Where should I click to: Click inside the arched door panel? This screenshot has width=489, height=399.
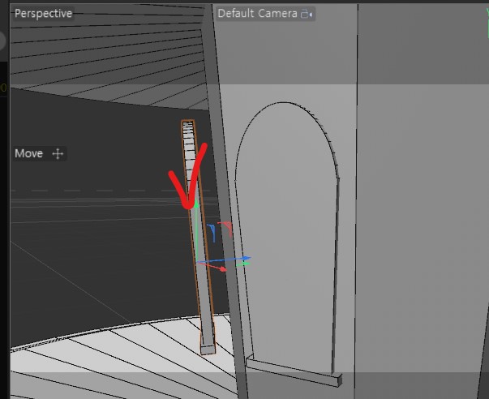[x=284, y=243]
